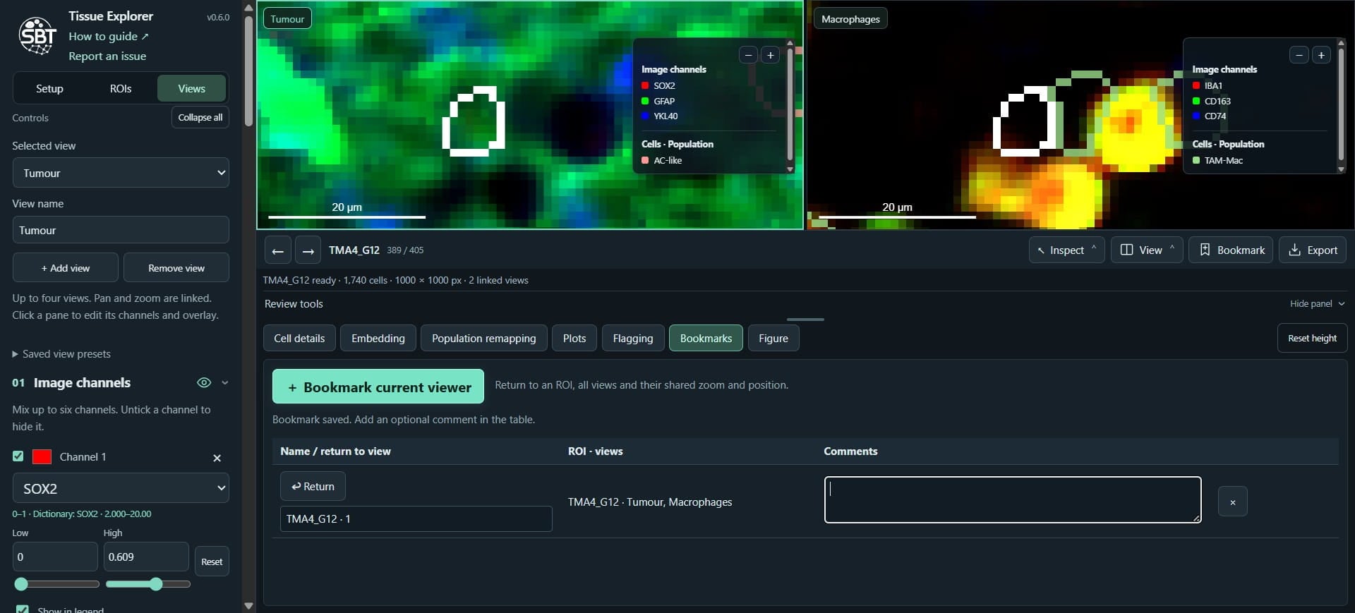Open the Cell details tab

click(x=299, y=339)
